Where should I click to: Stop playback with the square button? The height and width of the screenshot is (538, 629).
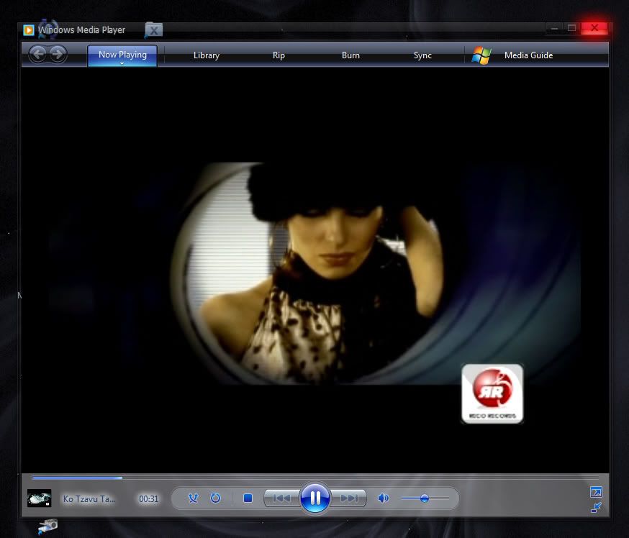[x=248, y=498]
